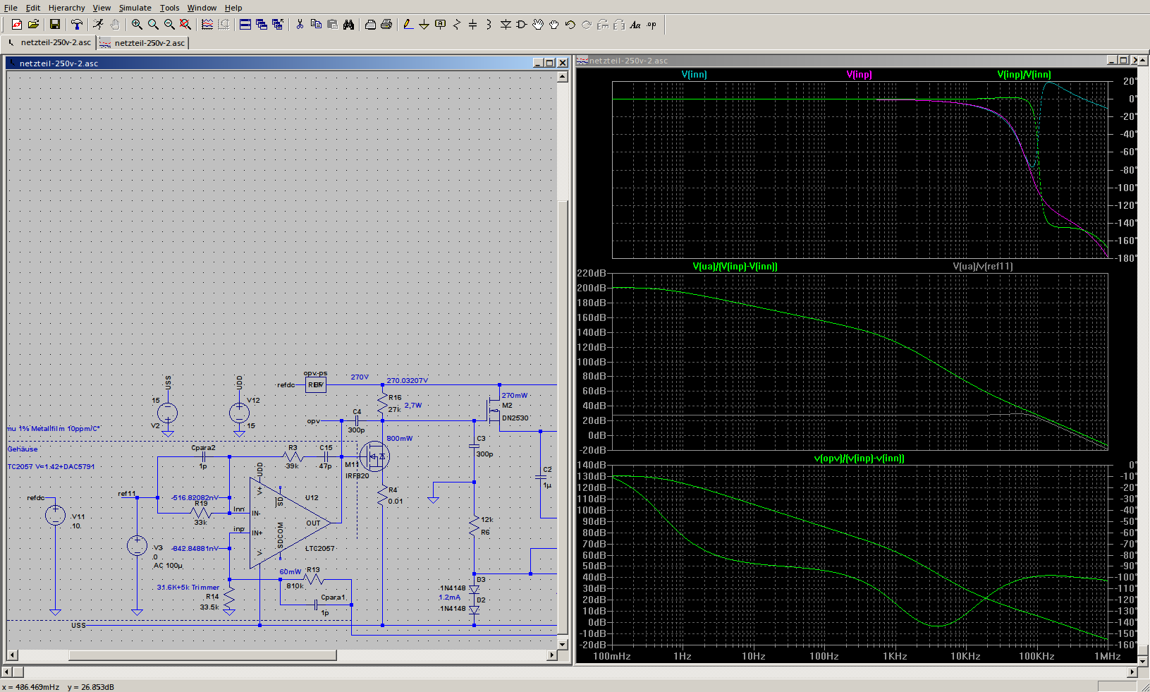Click the New Schematic toolbar icon
Screen dimensions: 1150x692
click(16, 25)
